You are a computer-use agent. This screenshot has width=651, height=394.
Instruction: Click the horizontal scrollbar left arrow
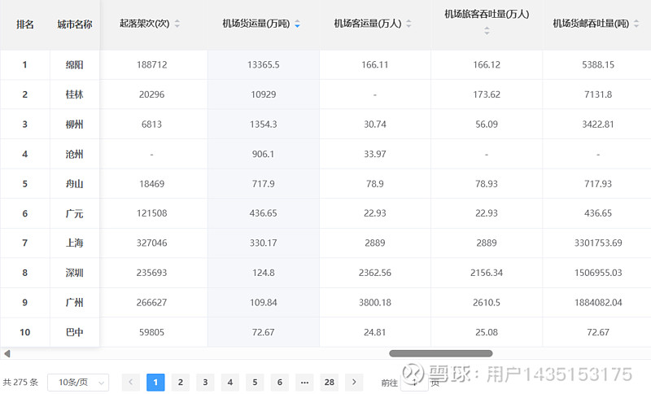(x=7, y=354)
